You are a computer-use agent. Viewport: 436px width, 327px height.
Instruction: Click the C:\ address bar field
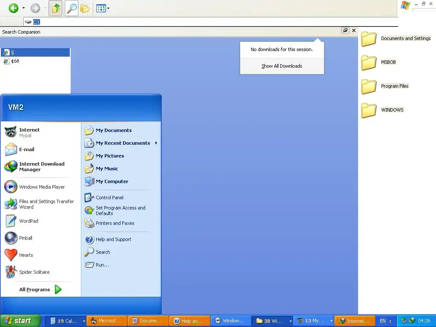[211, 22]
